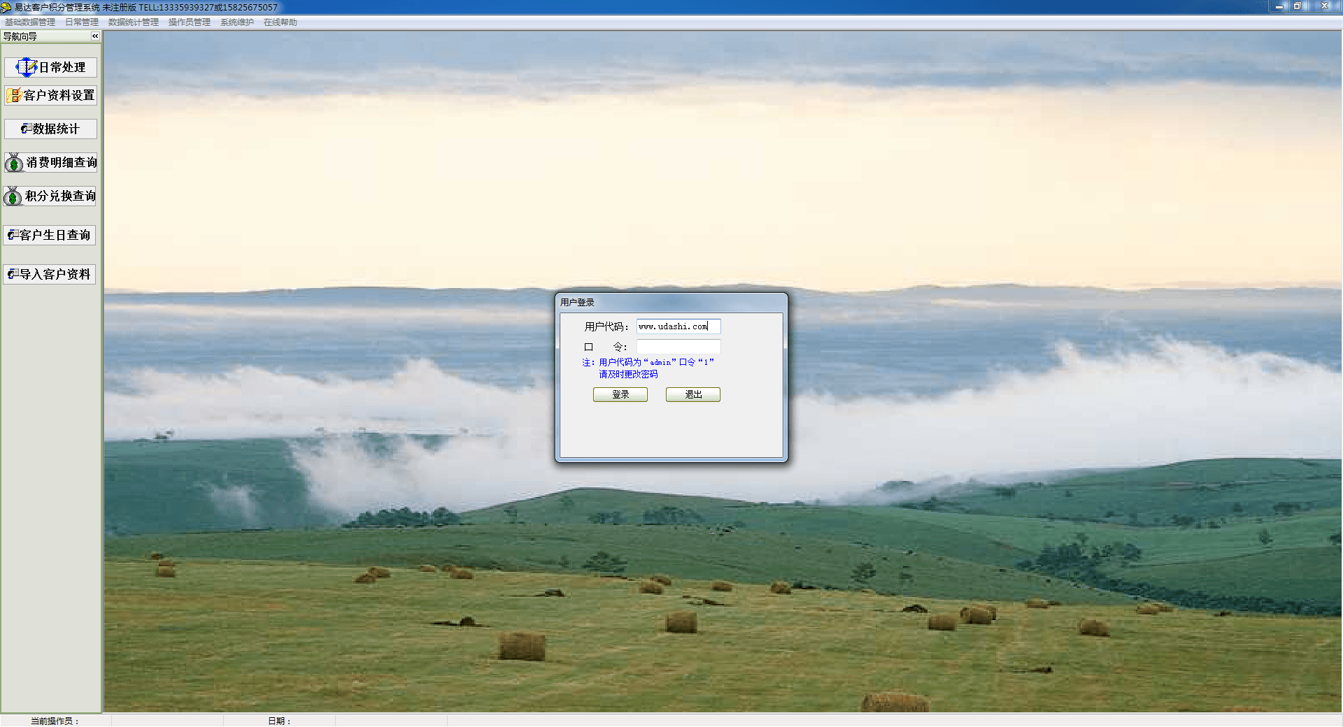Screen dimensions: 1343x727
Task: Expand the 数据统计管理 menu
Action: point(133,22)
